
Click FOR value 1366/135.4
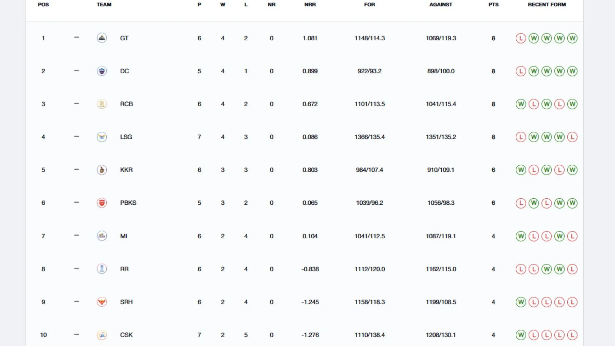pyautogui.click(x=370, y=137)
